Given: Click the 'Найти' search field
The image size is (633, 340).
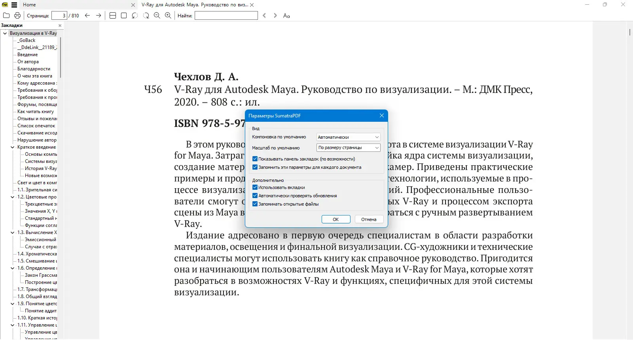Looking at the screenshot, I should (x=226, y=15).
